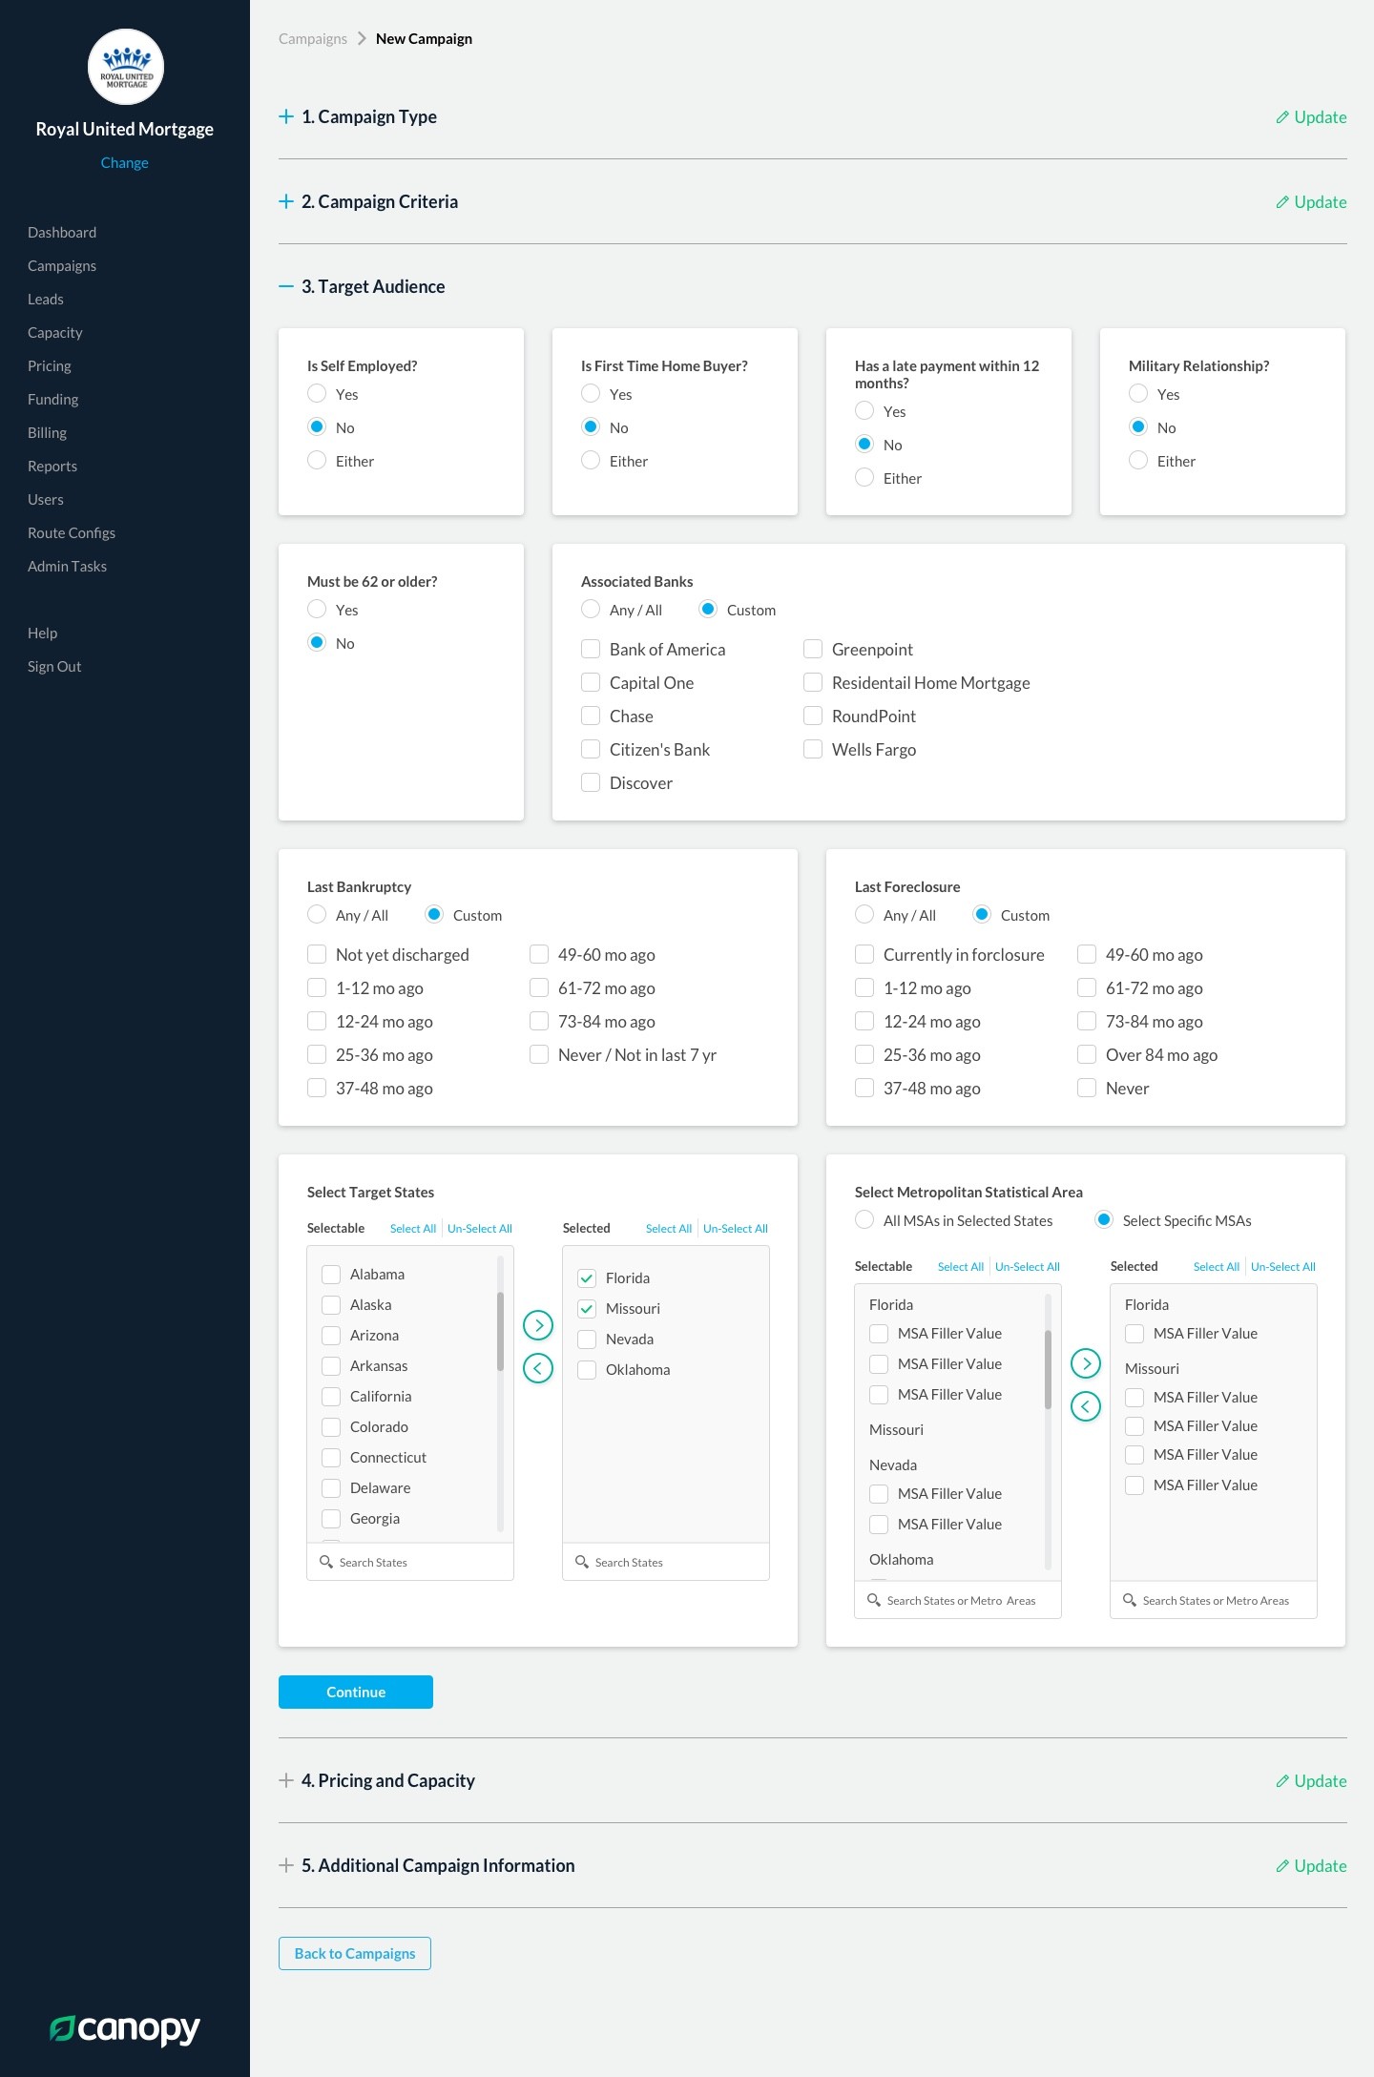The image size is (1374, 2077).
Task: Check Currently in forclosure option
Action: click(x=864, y=954)
